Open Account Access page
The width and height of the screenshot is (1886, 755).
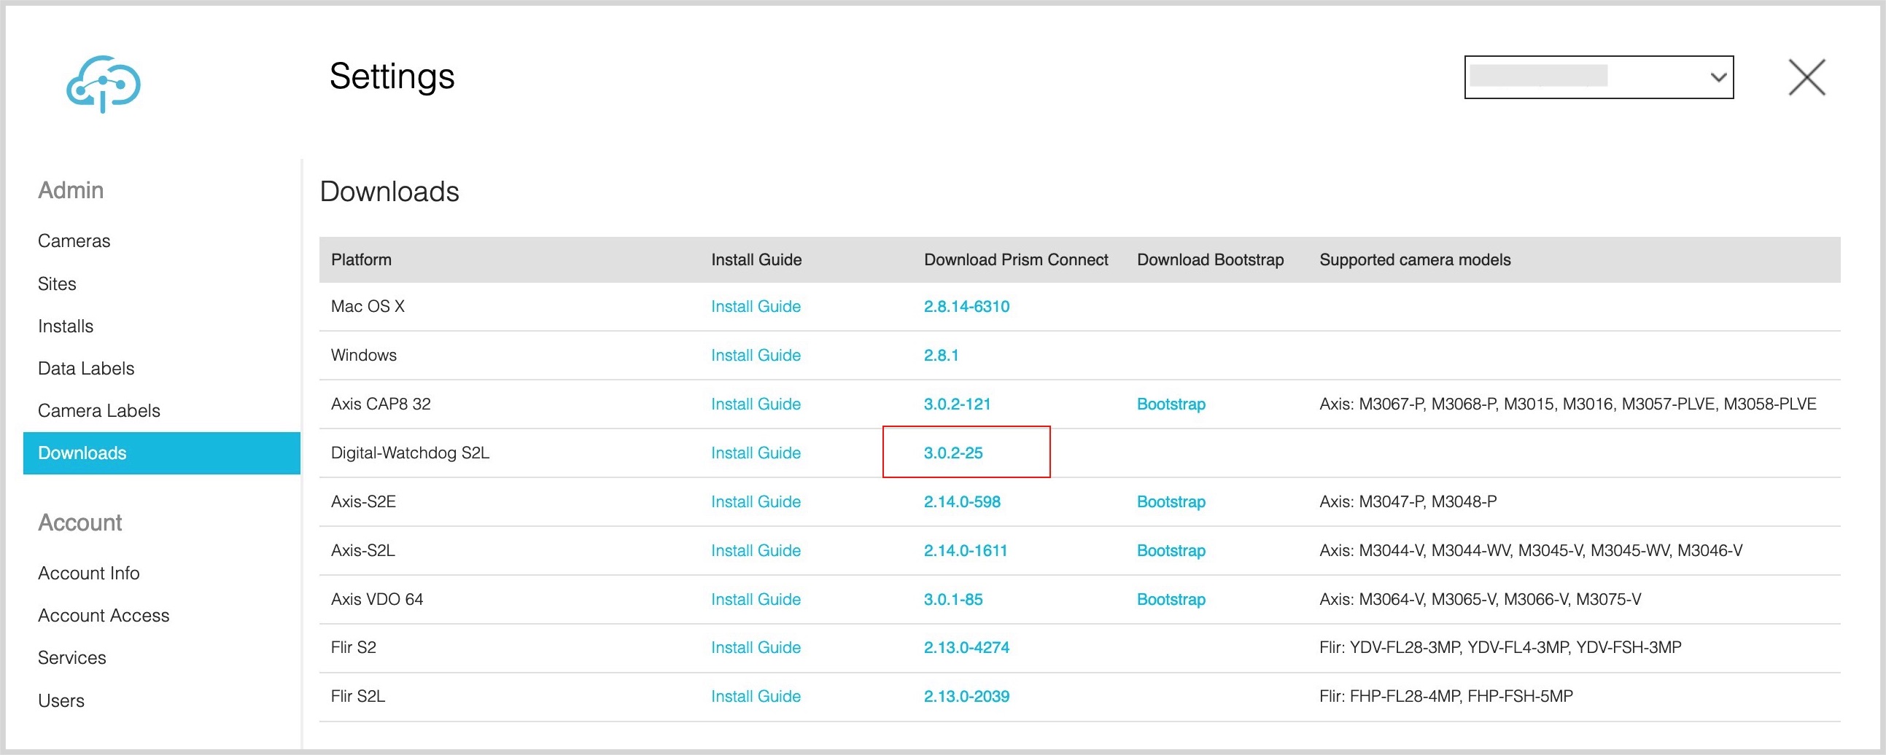(104, 615)
